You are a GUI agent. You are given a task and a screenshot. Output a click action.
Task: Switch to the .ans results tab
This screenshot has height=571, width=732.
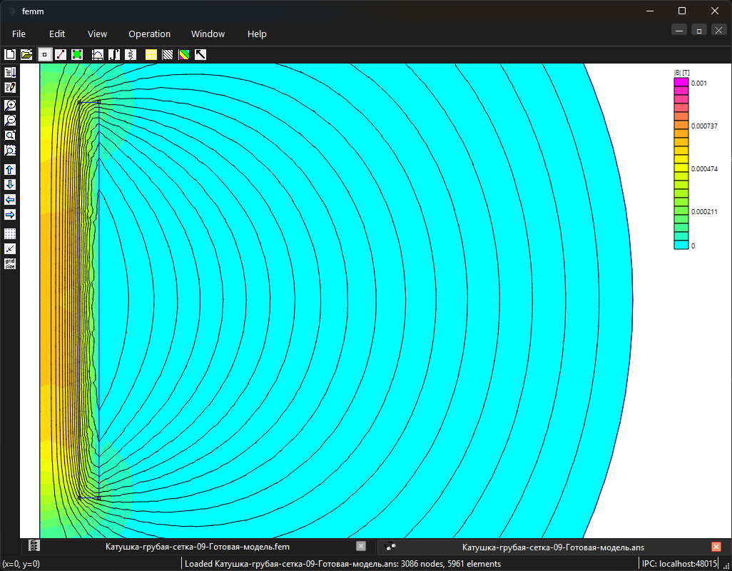(x=553, y=547)
